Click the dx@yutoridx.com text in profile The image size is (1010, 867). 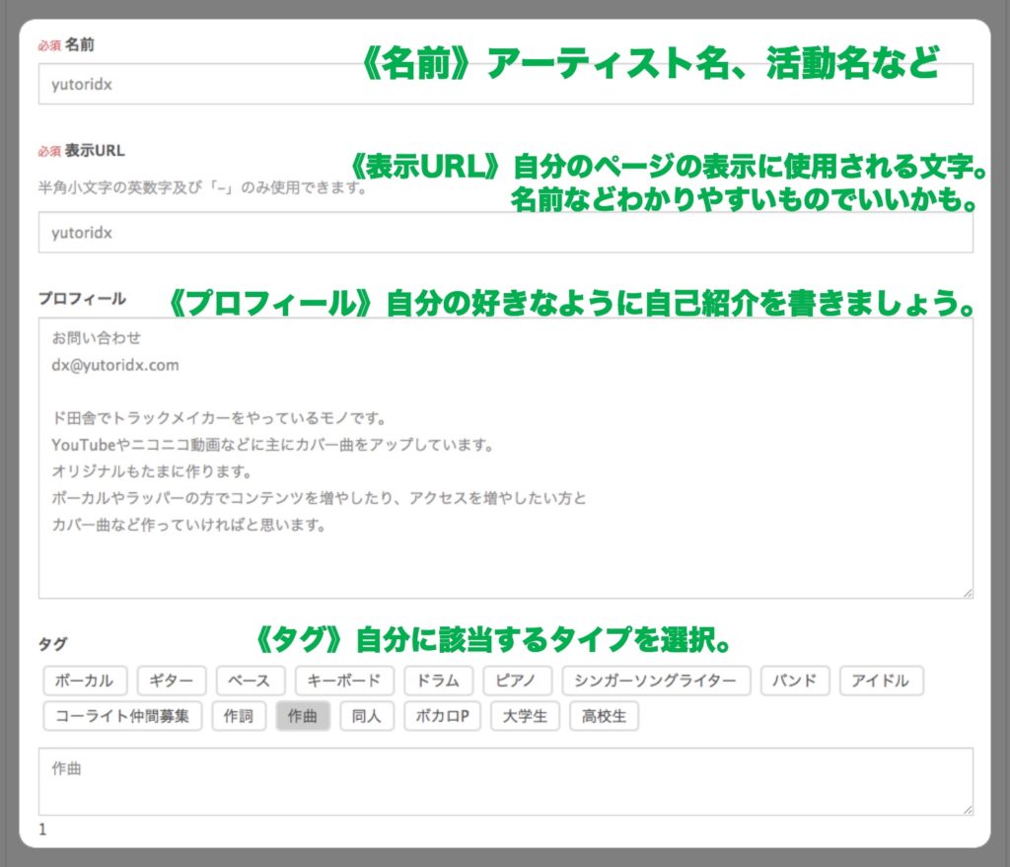point(115,365)
